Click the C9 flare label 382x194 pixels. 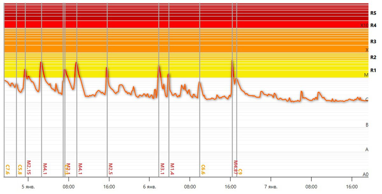[x=240, y=171]
